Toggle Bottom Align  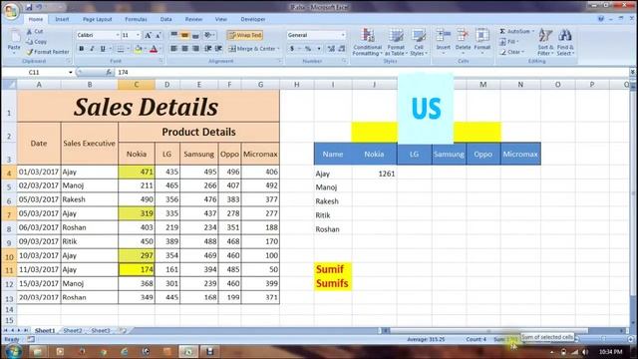(195, 36)
